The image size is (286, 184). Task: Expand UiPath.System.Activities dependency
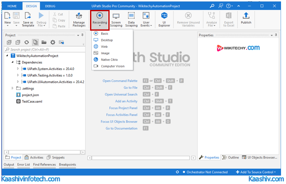18,69
